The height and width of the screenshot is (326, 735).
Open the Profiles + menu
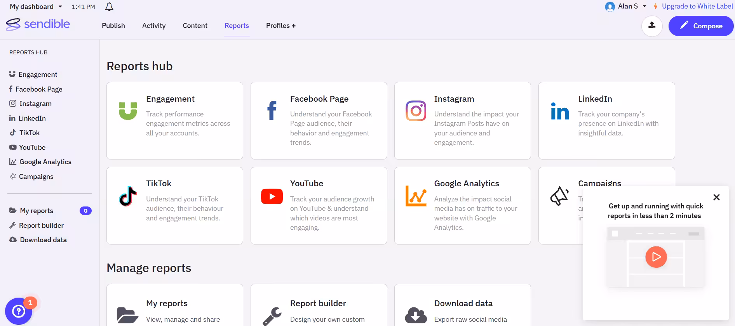281,26
